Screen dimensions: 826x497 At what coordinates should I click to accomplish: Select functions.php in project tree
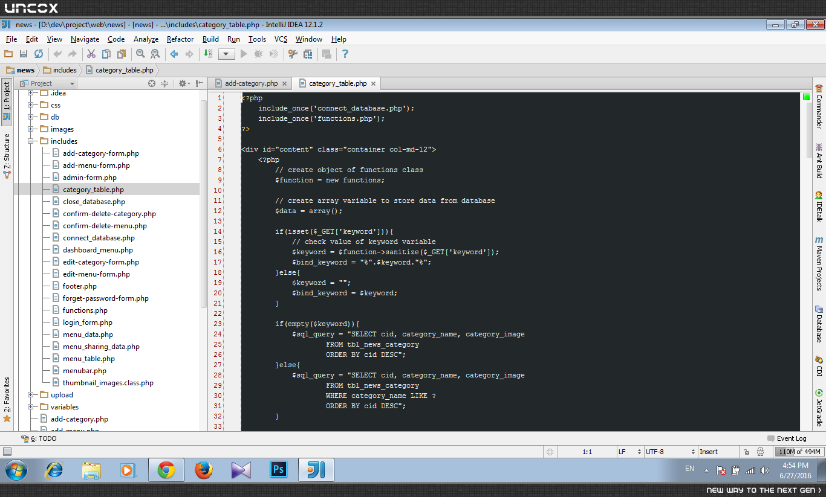[x=85, y=310]
